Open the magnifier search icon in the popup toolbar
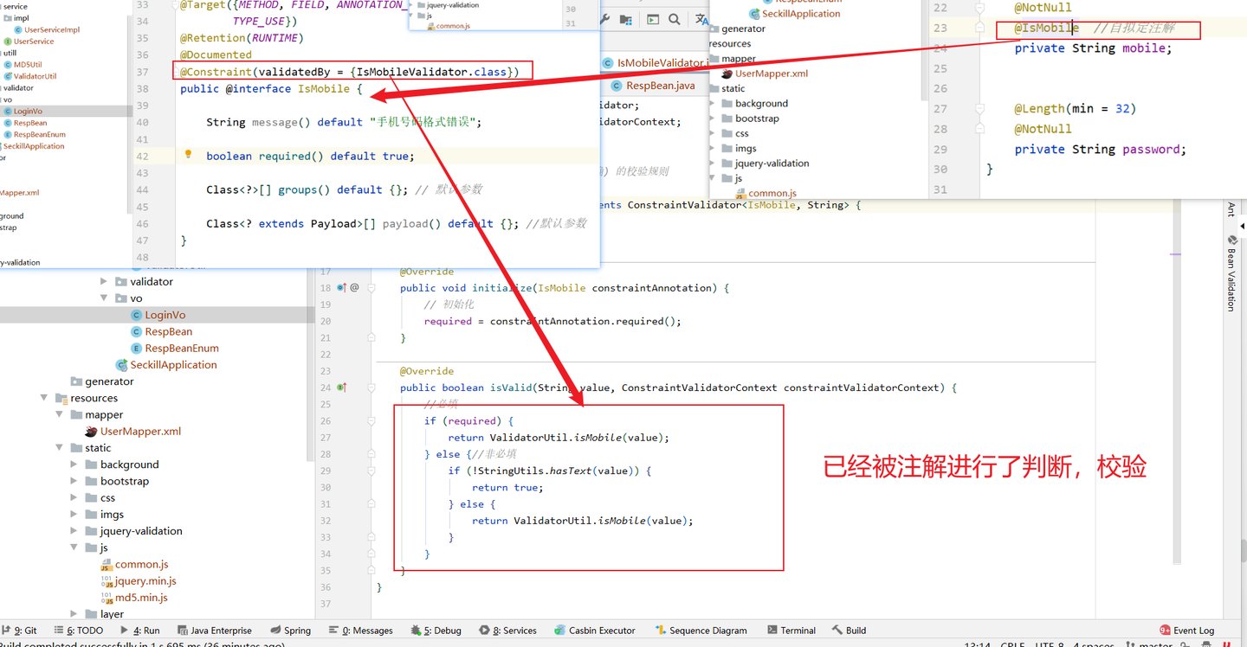 (x=672, y=17)
